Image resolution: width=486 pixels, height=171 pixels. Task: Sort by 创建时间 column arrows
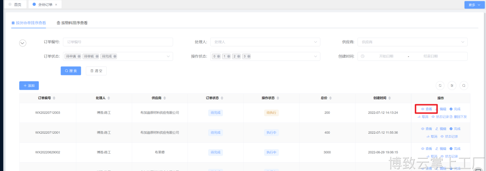390,98
